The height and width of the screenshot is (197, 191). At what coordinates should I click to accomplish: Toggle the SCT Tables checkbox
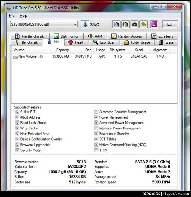(x=96, y=139)
